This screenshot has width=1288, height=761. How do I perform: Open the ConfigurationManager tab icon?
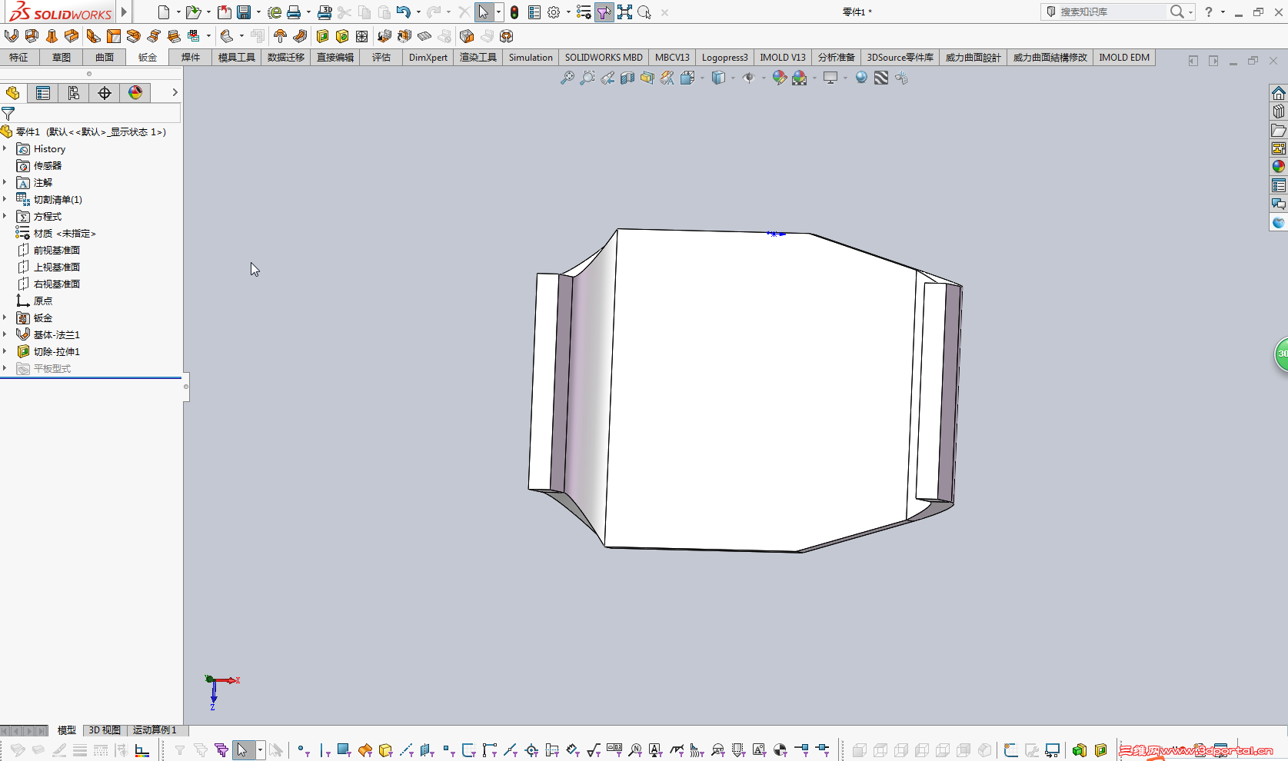click(74, 93)
